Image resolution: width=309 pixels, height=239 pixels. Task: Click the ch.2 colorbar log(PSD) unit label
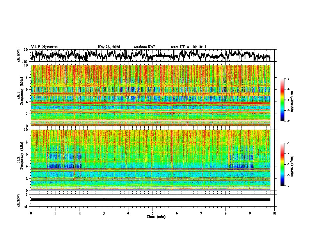[292, 166]
